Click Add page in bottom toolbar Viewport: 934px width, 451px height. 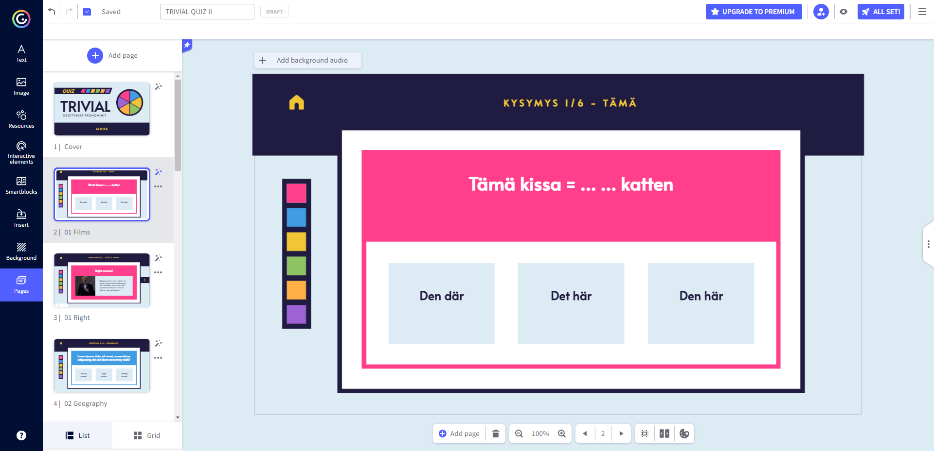pyautogui.click(x=459, y=434)
